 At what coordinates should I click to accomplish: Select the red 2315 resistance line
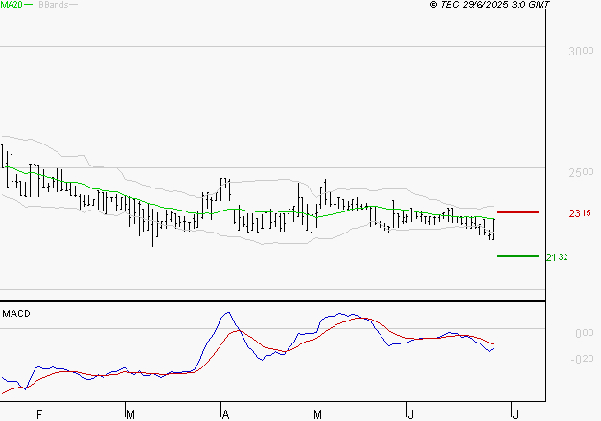[x=518, y=212]
